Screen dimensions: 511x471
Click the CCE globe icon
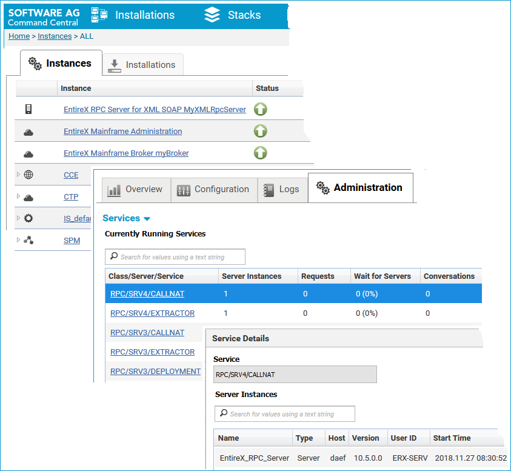[28, 175]
